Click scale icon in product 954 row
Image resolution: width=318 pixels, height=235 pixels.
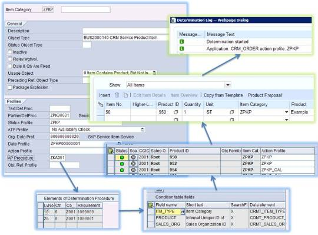[x=133, y=170]
